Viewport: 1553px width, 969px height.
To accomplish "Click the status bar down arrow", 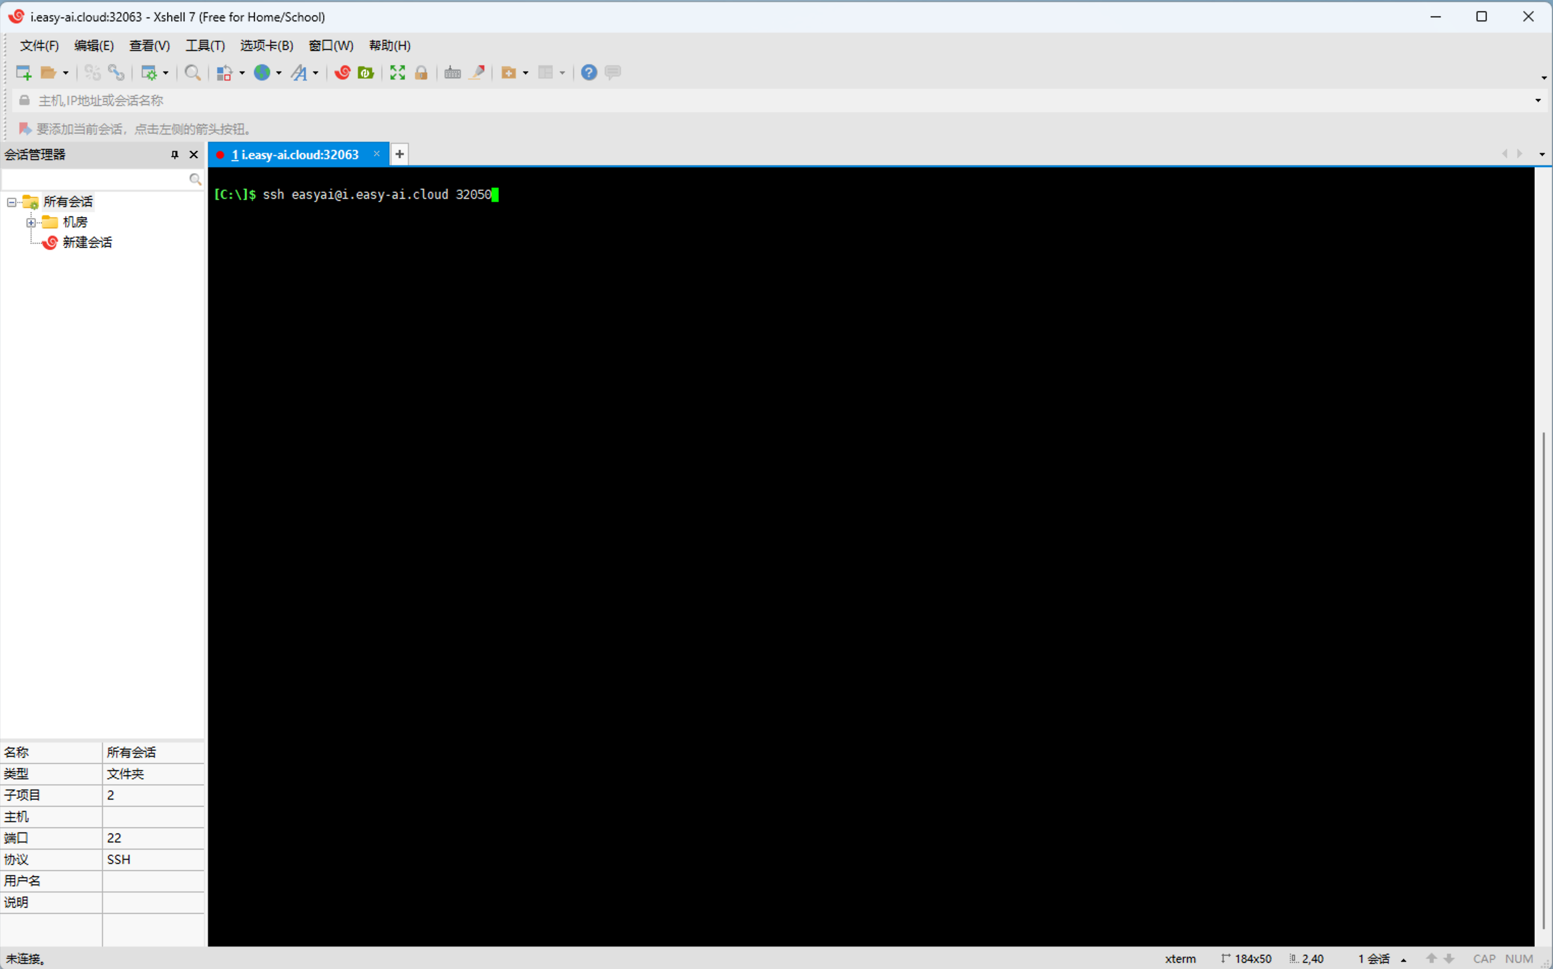I will pos(1448,959).
